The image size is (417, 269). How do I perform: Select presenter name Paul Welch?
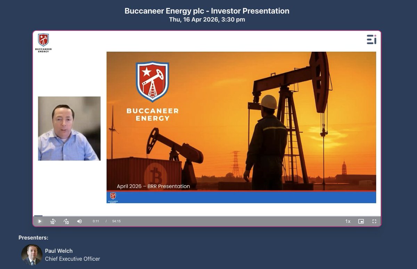tap(59, 251)
